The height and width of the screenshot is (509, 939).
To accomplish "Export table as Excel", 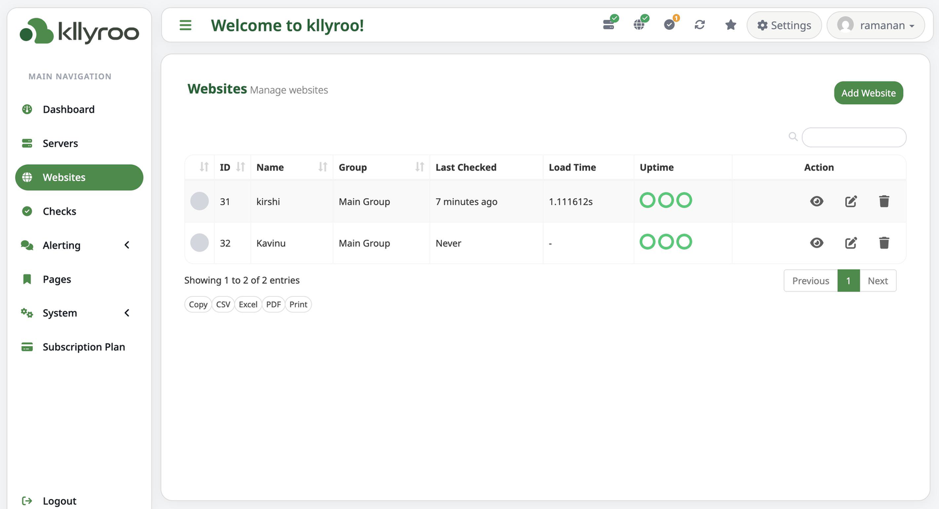I will pyautogui.click(x=248, y=304).
